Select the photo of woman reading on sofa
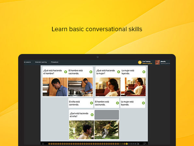The width and height of the screenshot is (194, 146). coord(133,87)
